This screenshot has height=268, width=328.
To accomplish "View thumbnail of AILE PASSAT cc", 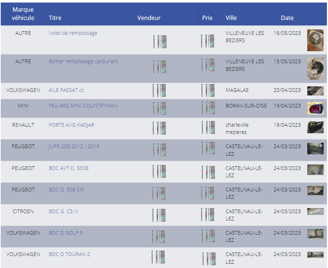I will pos(315,91).
